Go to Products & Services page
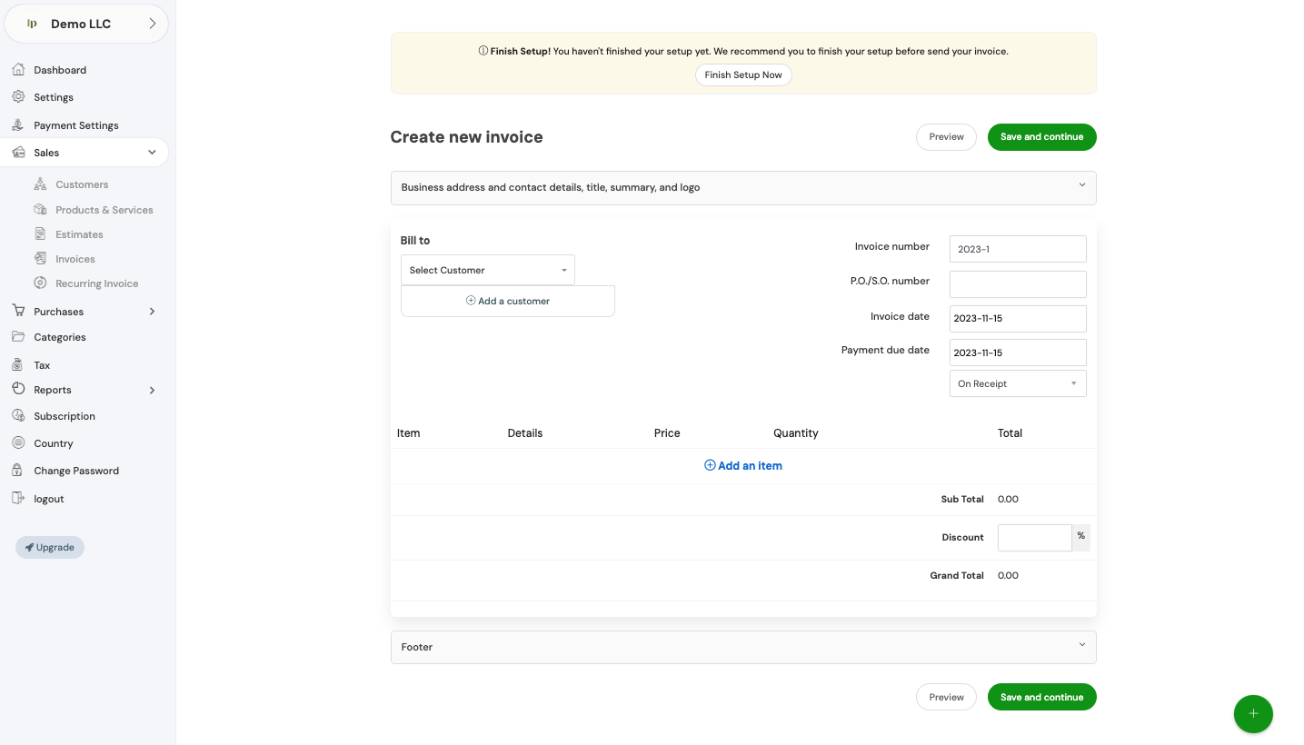This screenshot has height=745, width=1304. click(x=104, y=210)
